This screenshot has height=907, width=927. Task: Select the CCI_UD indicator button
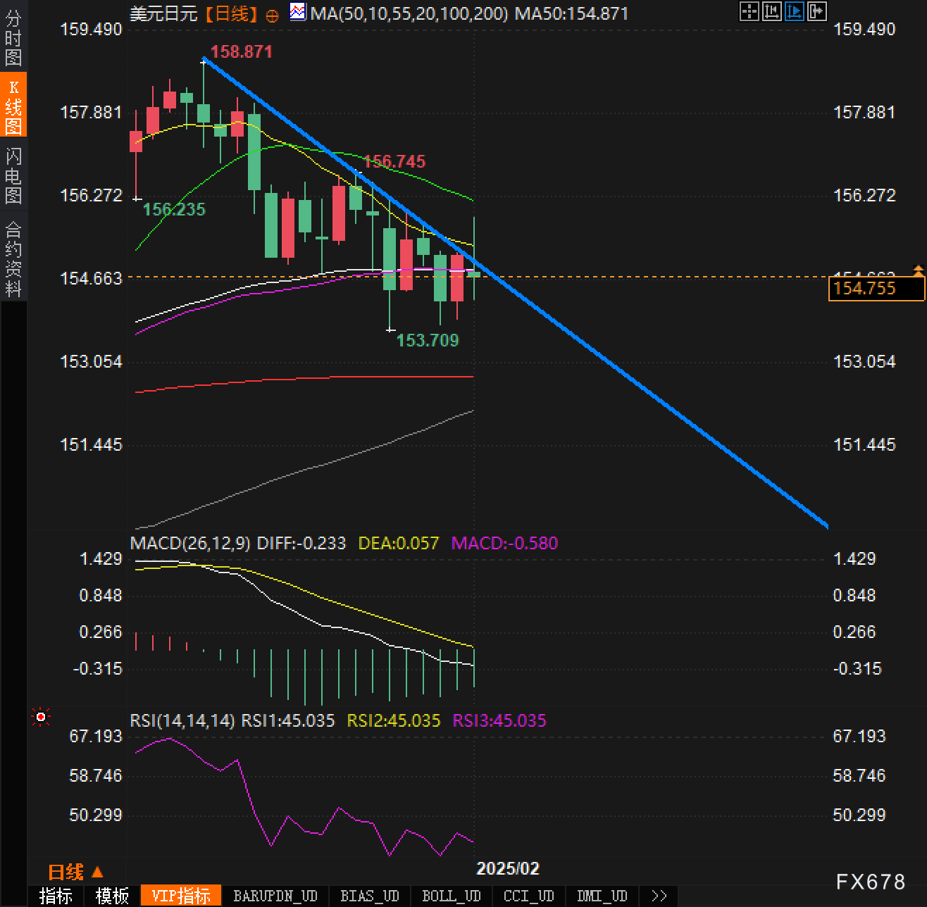pos(528,896)
